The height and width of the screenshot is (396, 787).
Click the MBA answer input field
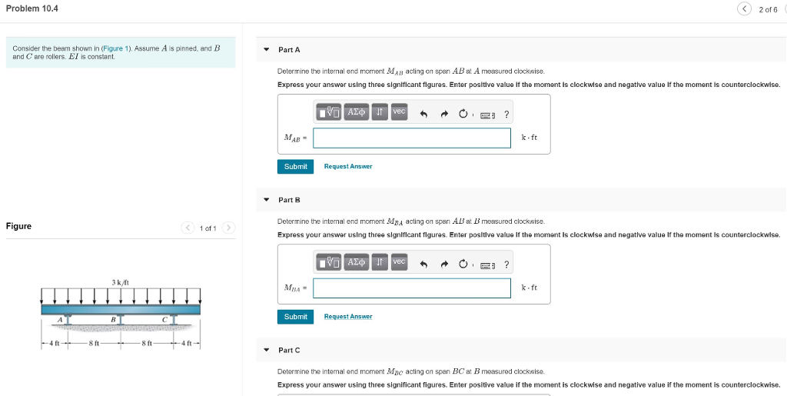pyautogui.click(x=412, y=288)
